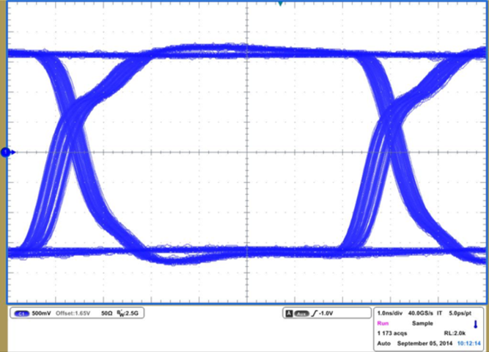Click the 500mV vertical scale readout

[41, 313]
